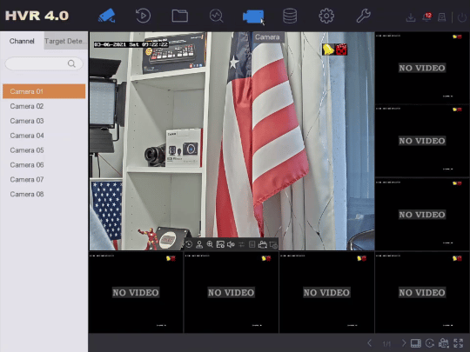Open the File Management folder icon
Viewport: 470px width, 352px height.
(180, 16)
